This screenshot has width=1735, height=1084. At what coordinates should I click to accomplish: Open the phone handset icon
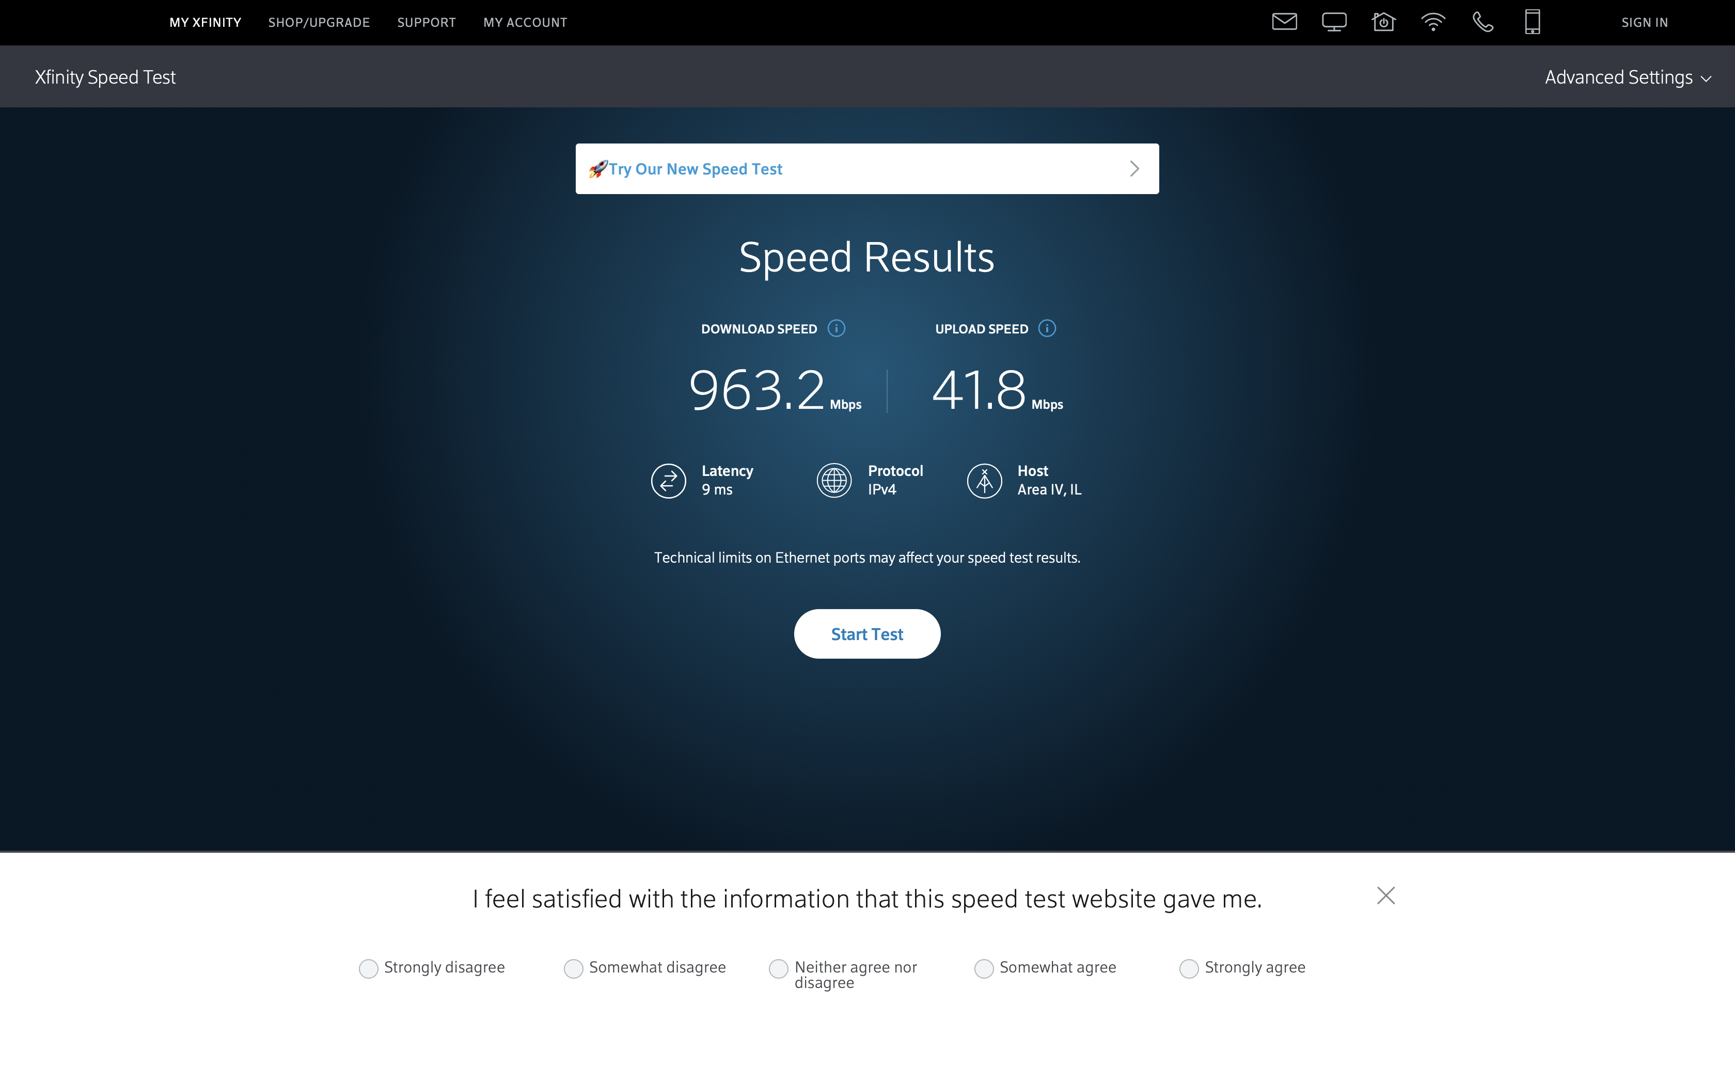tap(1482, 22)
